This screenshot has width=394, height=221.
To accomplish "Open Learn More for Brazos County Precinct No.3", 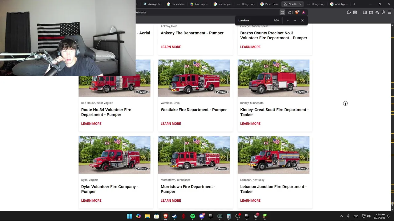I will point(250,47).
